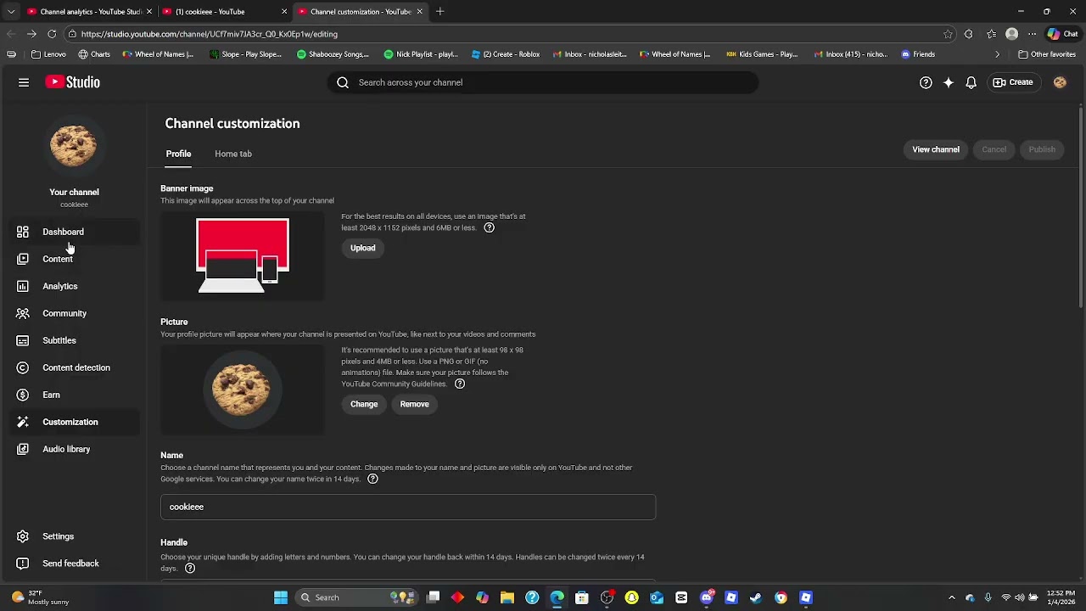
Task: Open the Create - Roblox bookmark
Action: pos(506,54)
